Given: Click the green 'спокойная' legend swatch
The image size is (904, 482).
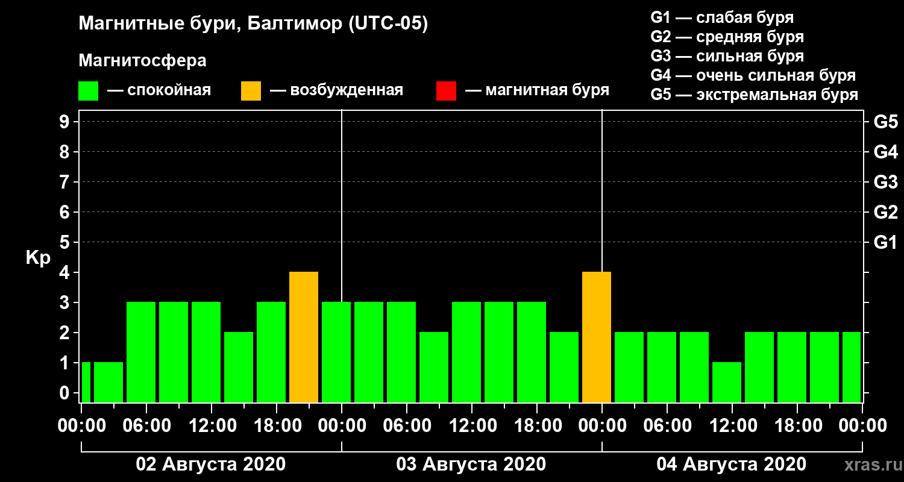Looking at the screenshot, I should click(x=88, y=91).
